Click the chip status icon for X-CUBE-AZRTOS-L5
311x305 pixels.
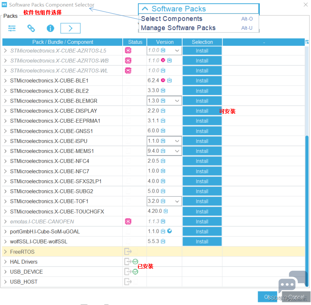128,50
